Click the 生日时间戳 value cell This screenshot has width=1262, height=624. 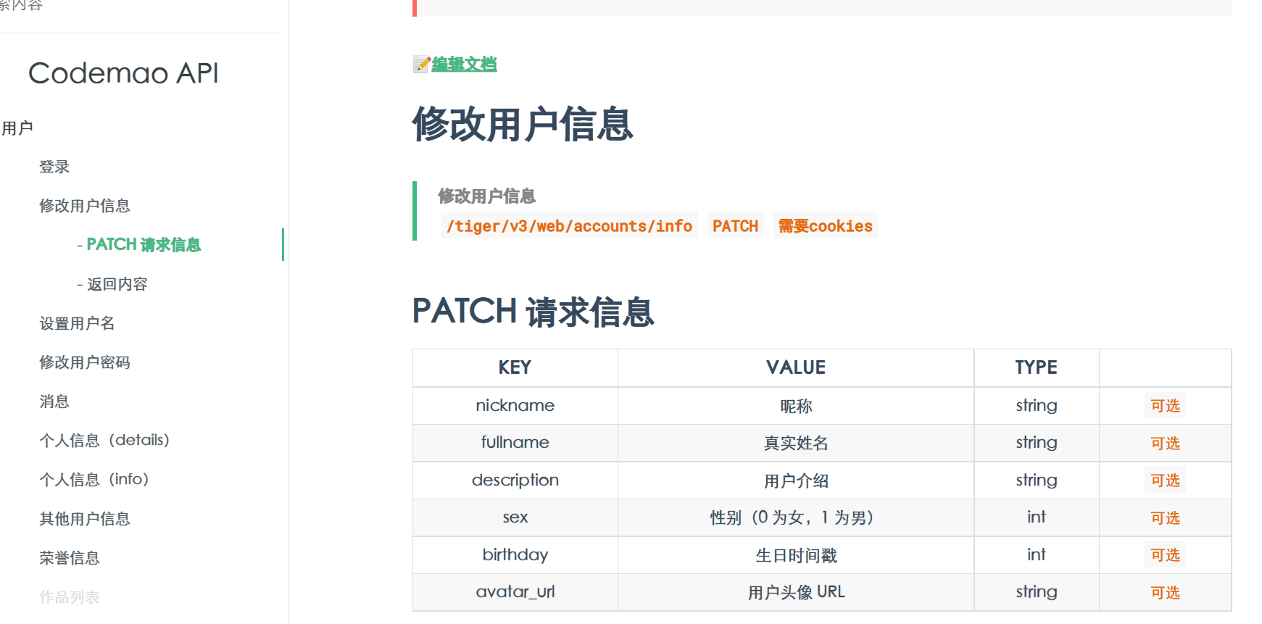coord(796,555)
